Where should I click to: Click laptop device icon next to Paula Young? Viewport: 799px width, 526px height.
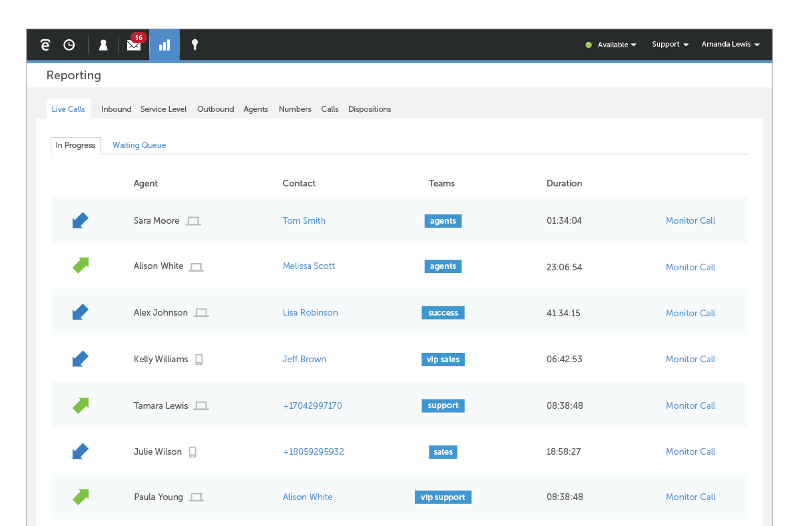coord(196,497)
